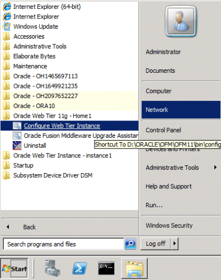This screenshot has height=280, width=221.
Task: Open Documents from the Start menu
Action: click(160, 71)
